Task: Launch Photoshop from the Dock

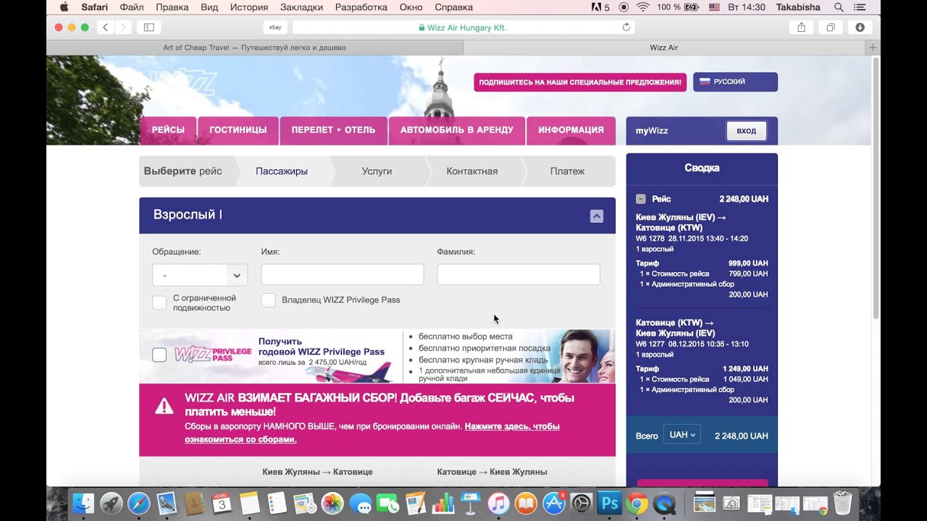Action: coord(609,504)
